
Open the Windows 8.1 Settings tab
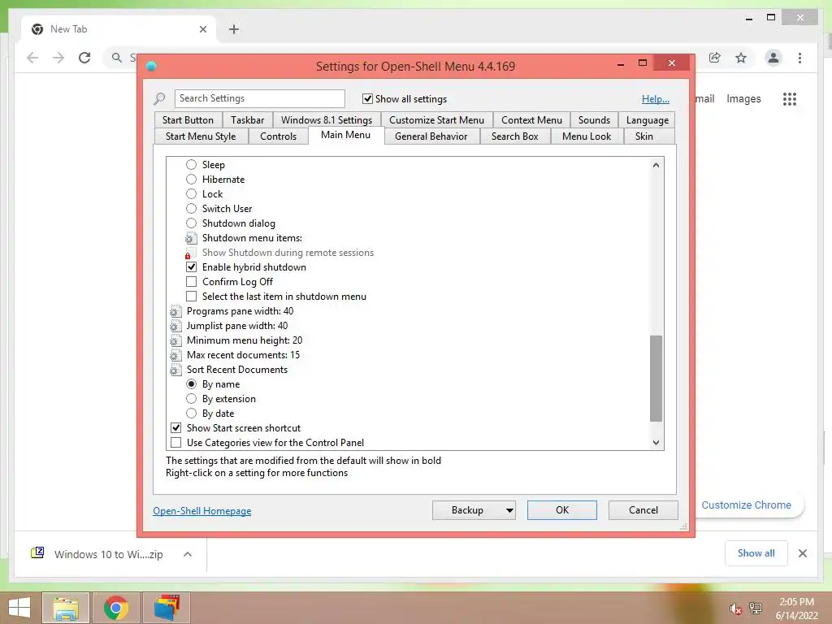coord(327,120)
